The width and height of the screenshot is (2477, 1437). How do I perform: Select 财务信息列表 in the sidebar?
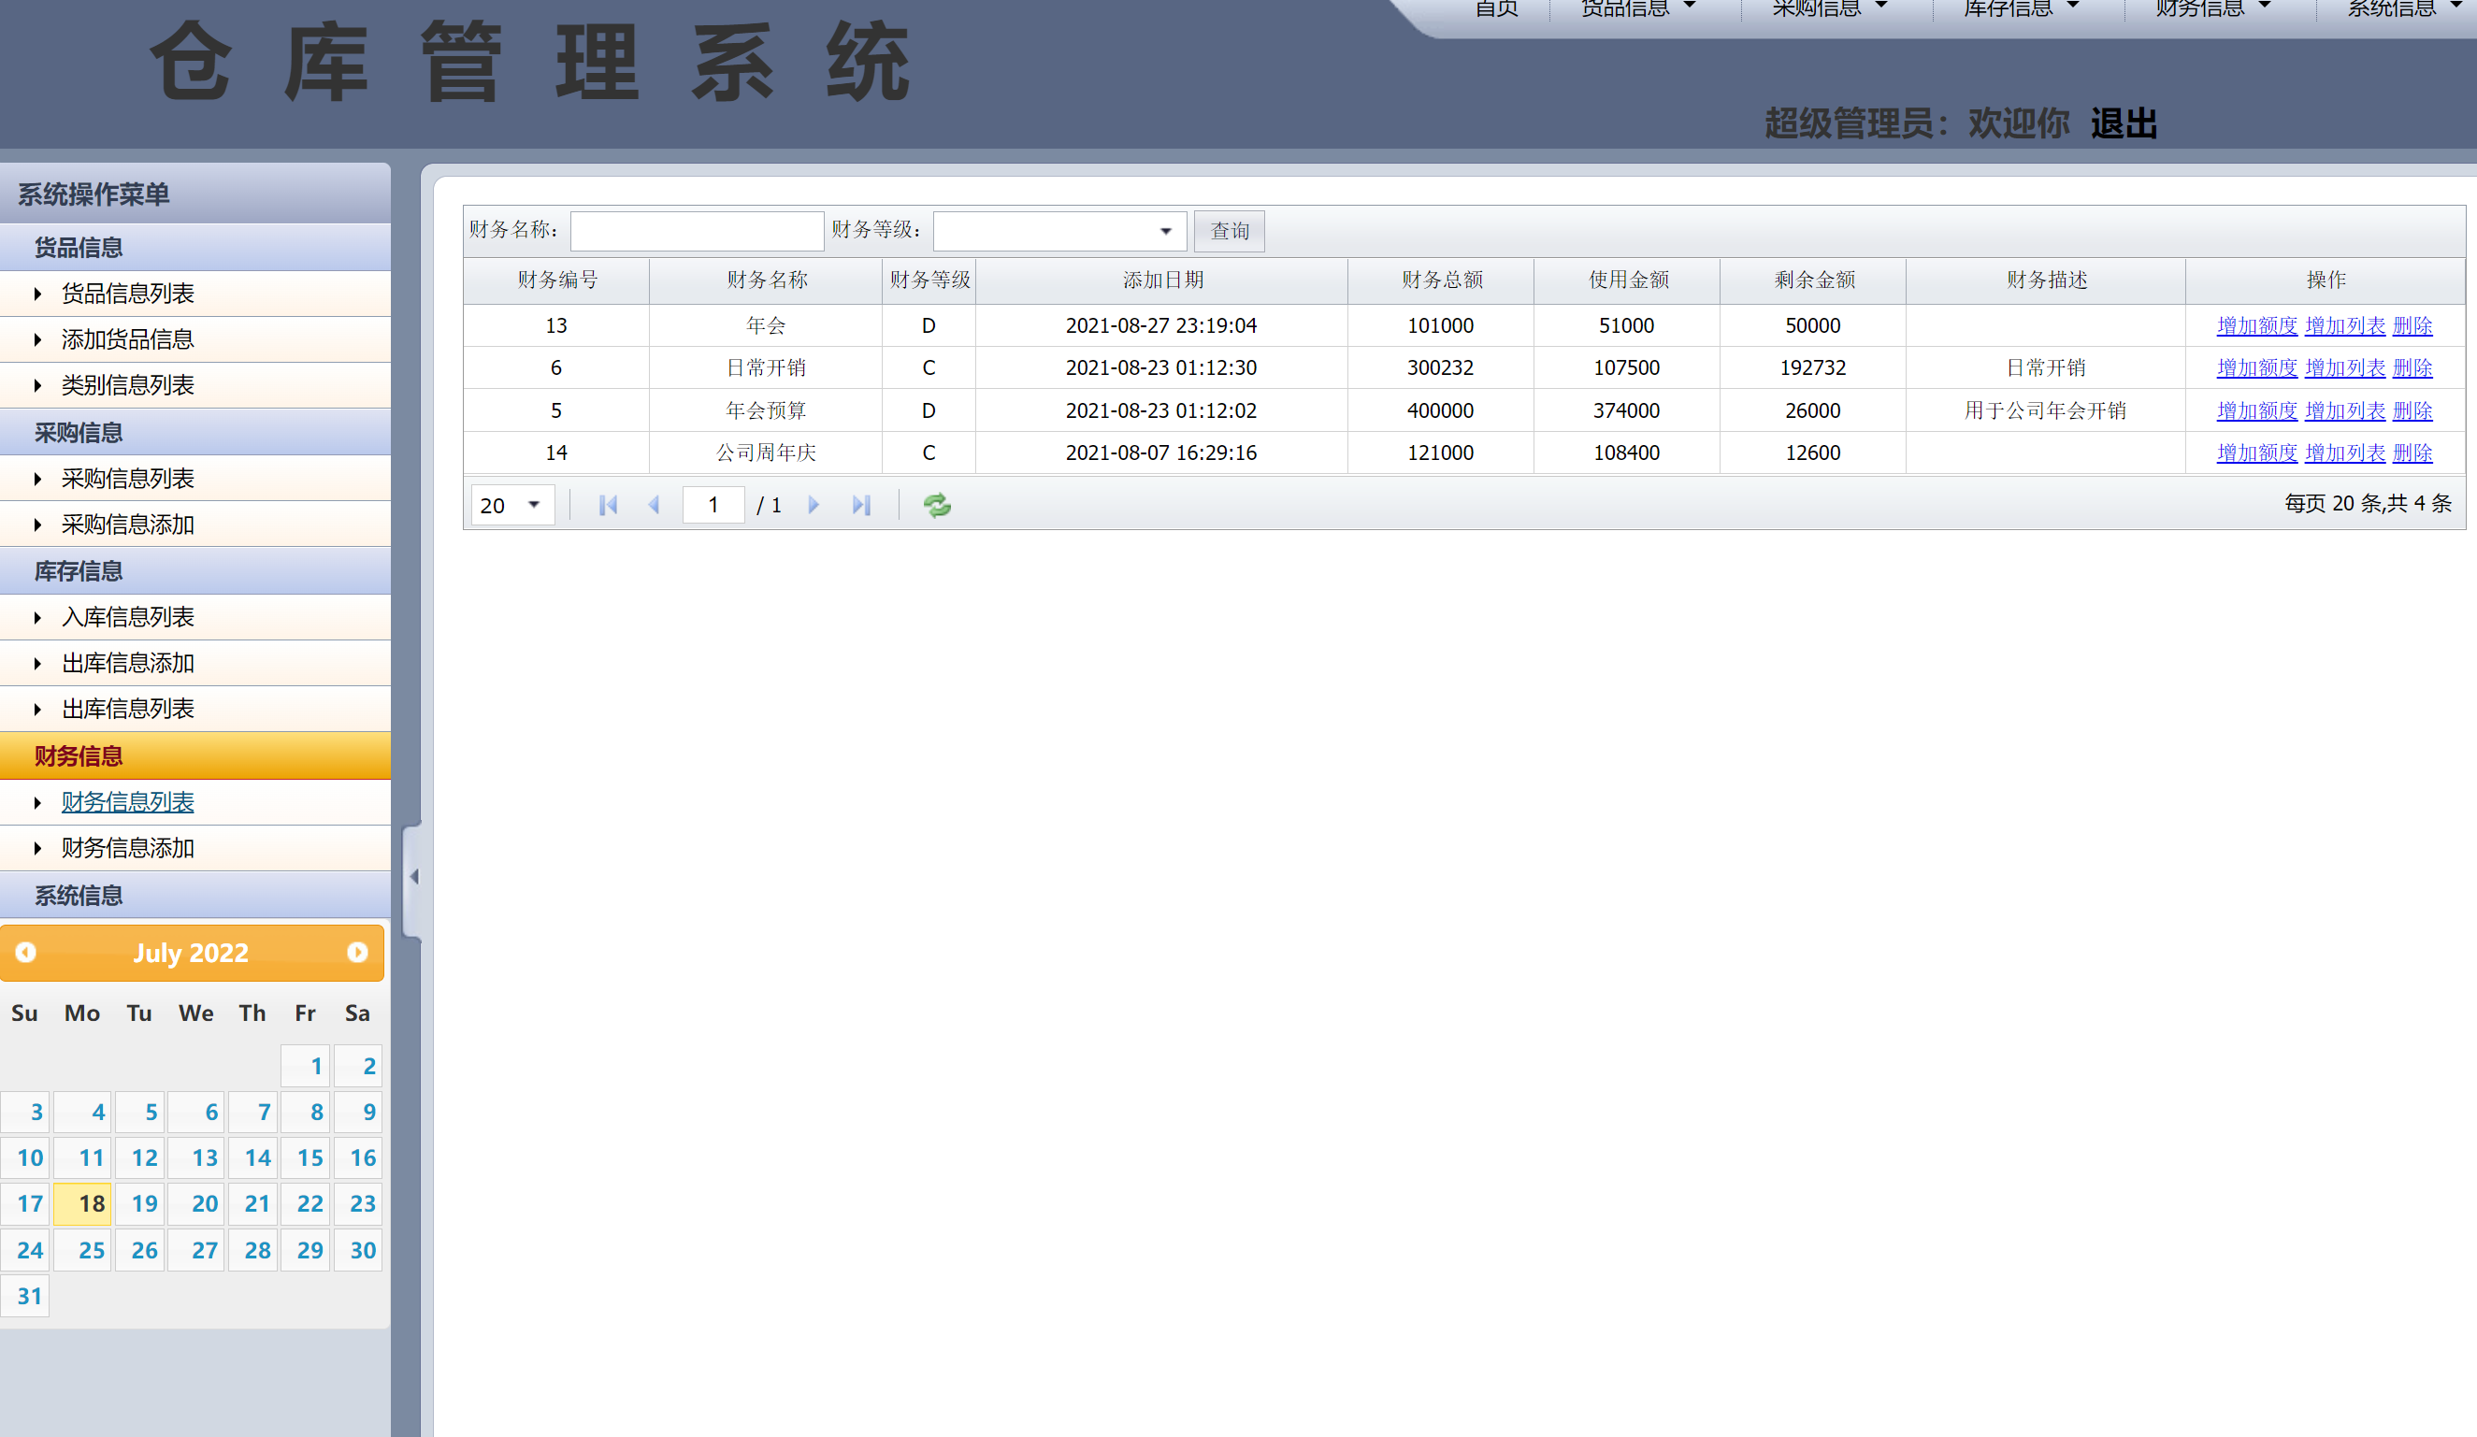(128, 802)
